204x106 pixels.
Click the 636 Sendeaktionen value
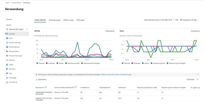click(x=82, y=98)
